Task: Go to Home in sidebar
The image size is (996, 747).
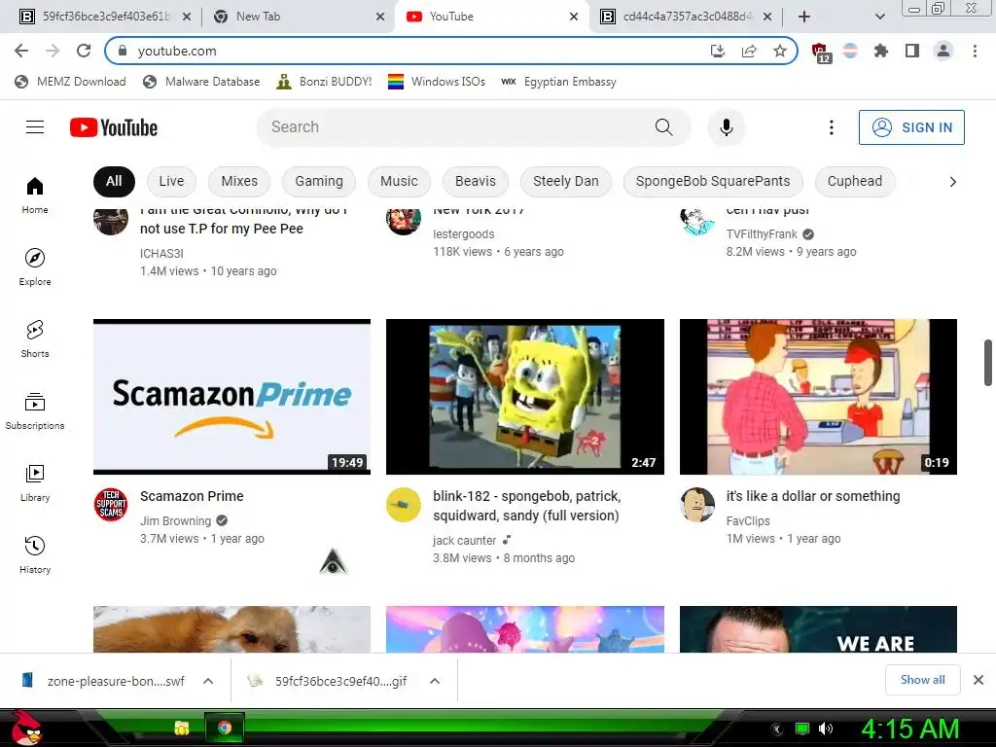Action: 35,195
